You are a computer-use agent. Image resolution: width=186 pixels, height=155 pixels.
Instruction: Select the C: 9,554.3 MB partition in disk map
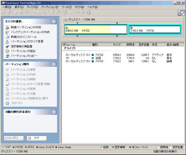point(96,29)
